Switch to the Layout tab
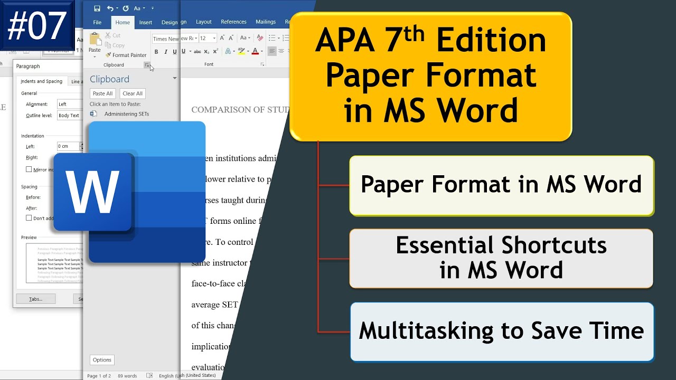The width and height of the screenshot is (676, 380). [203, 22]
